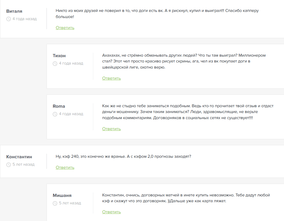
Task: Click the author name Roma
Action: 59,106
